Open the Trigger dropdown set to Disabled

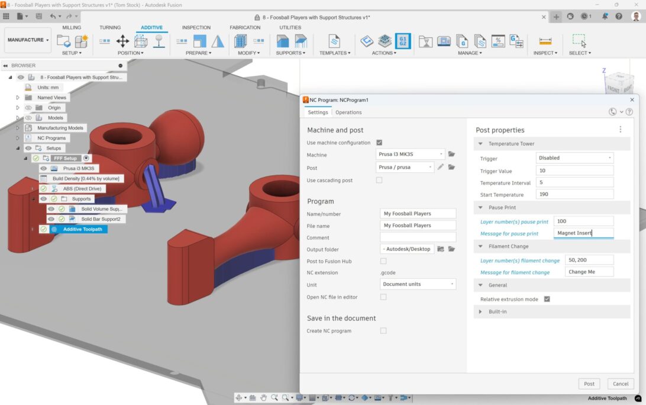[x=574, y=158]
